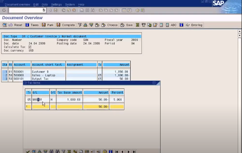This screenshot has width=242, height=153.
Task: Click the blue info icon before Error log
Action: pos(181,25)
